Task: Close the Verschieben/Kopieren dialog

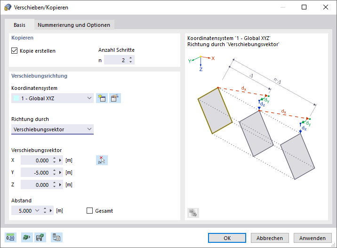Action: [326, 8]
